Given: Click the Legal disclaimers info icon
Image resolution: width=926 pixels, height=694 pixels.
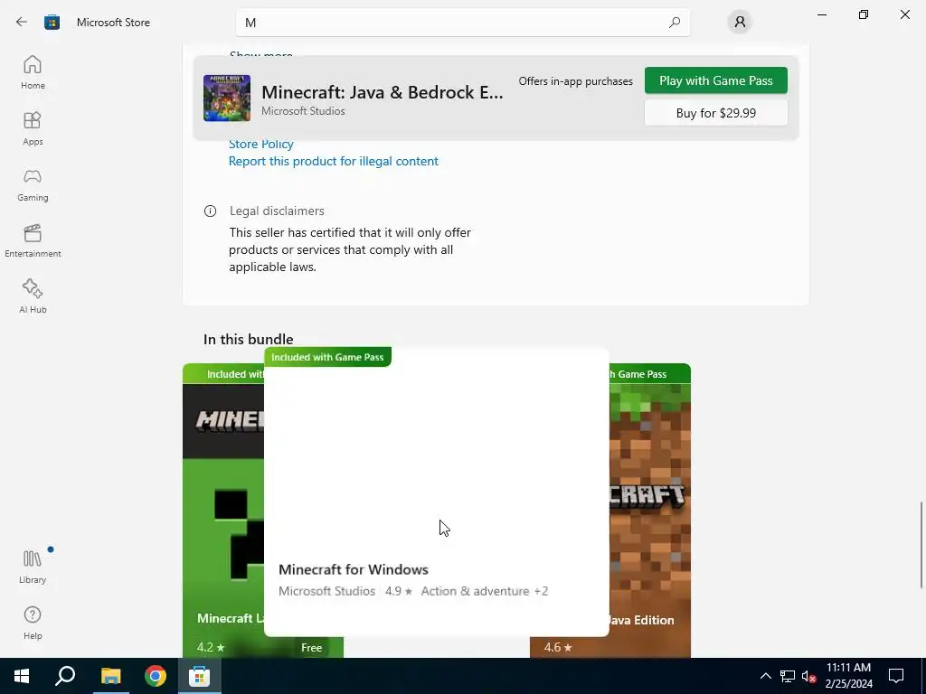Looking at the screenshot, I should 210,211.
